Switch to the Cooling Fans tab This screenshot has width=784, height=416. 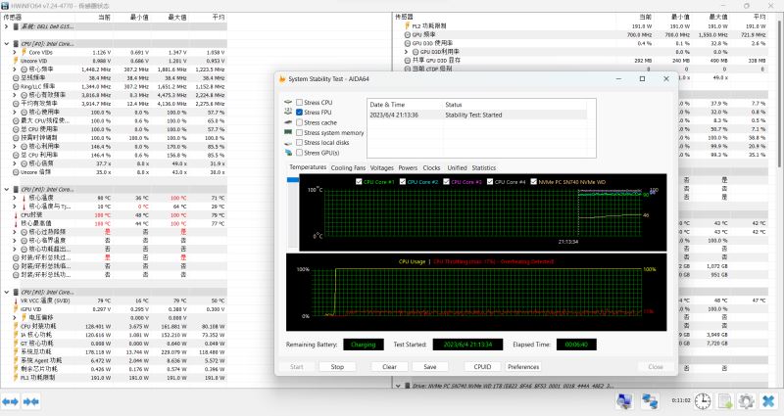[348, 167]
